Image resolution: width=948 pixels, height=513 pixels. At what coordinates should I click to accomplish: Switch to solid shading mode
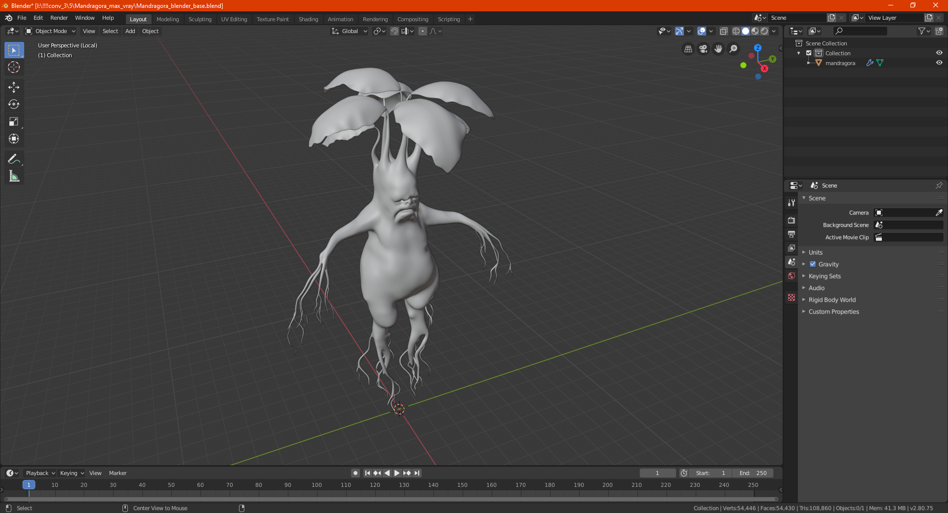pos(746,31)
